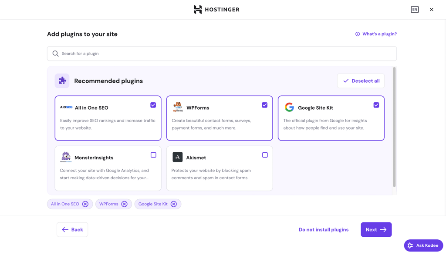Viewport: 446px width, 255px height.
Task: Click the MonsterInsights plugin icon
Action: pyautogui.click(x=66, y=157)
